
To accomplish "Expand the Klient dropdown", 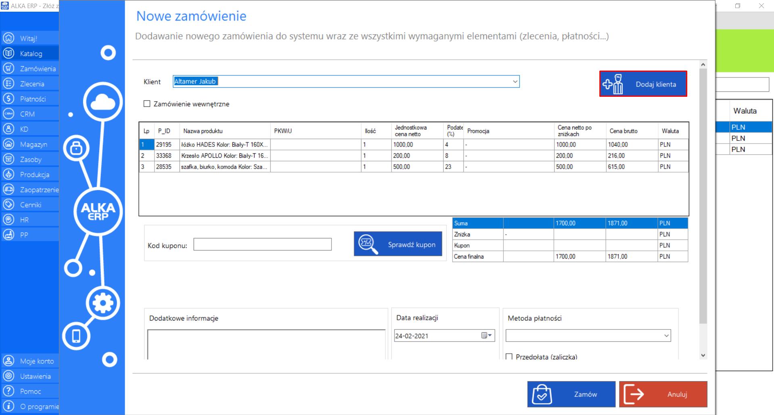I will pyautogui.click(x=515, y=81).
